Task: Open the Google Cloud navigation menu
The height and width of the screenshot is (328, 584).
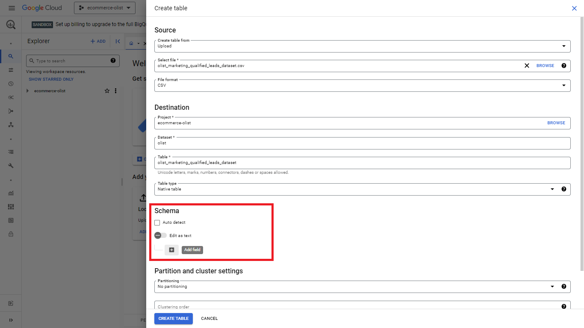Action: point(12,8)
